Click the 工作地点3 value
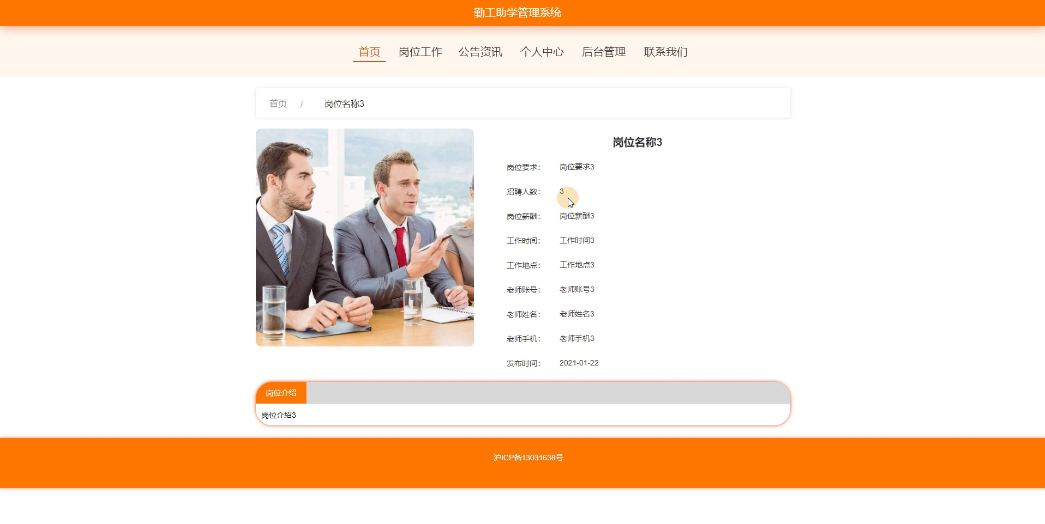The width and height of the screenshot is (1045, 524). coord(576,265)
